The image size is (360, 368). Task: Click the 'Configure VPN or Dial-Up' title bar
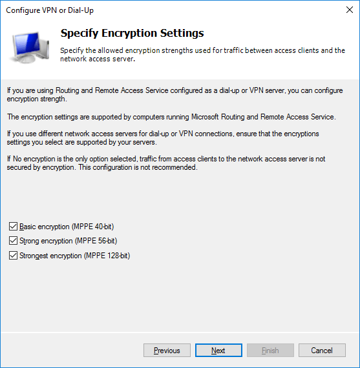50,10
